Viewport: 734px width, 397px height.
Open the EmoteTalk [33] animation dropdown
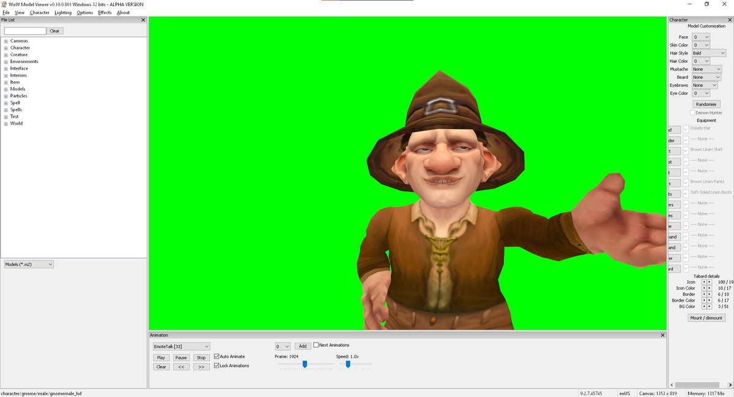(x=182, y=346)
